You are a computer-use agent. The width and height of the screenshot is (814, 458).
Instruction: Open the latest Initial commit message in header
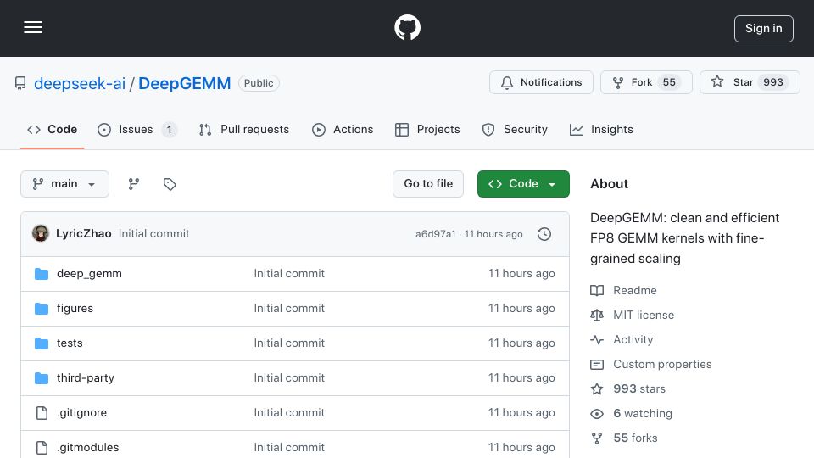pos(153,234)
